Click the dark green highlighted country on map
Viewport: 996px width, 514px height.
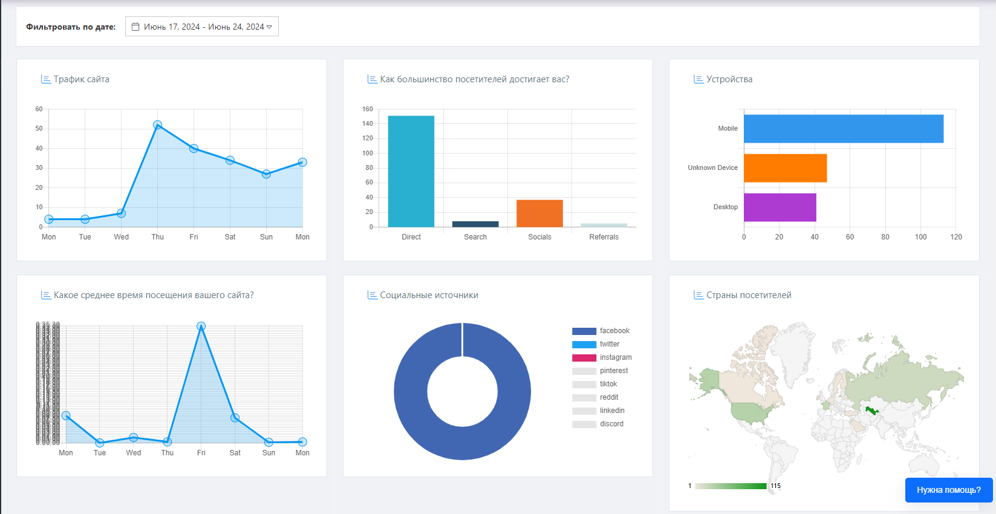pyautogui.click(x=871, y=411)
